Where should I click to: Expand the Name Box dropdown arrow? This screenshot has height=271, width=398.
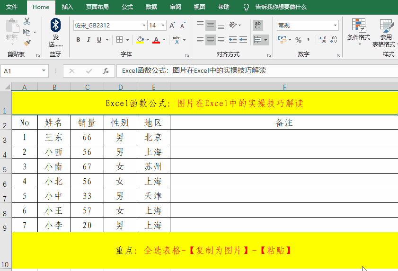pos(44,71)
